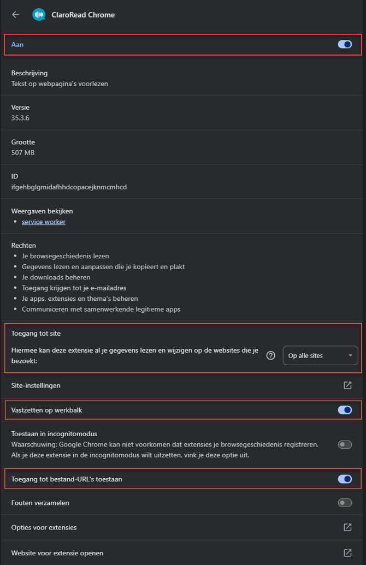Viewport: 366px width, 565px height.
Task: Open the Op alle sites dropdown
Action: pos(320,355)
